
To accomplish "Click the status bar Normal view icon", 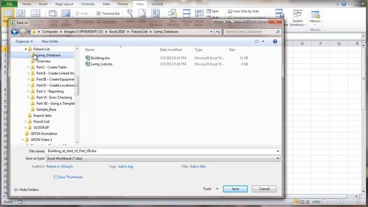I will coord(296,202).
